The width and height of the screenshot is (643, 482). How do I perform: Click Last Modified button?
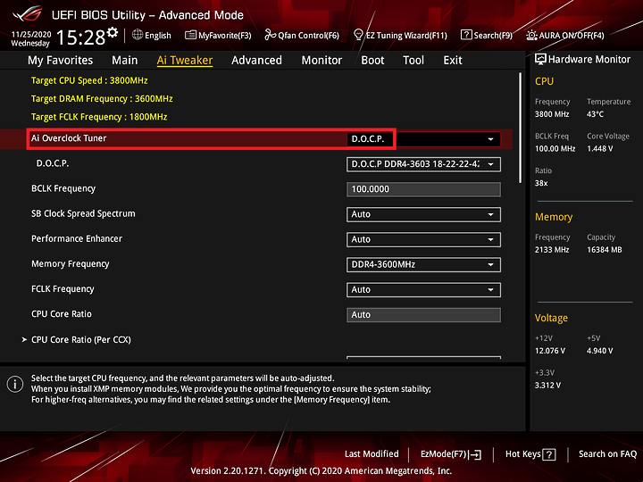tap(372, 454)
